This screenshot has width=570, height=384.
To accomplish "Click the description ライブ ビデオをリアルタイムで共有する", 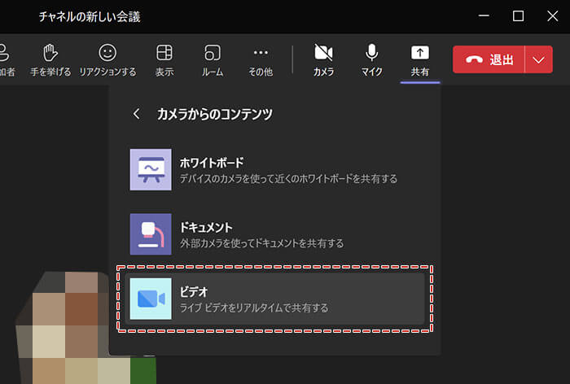I will click(254, 308).
